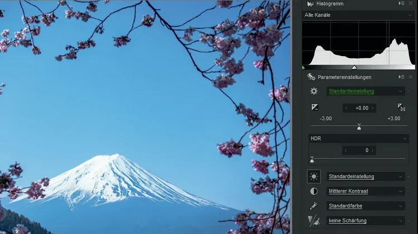The width and height of the screenshot is (418, 234).
Task: Click the histogram midpoint triangle marker
Action: coord(354,67)
